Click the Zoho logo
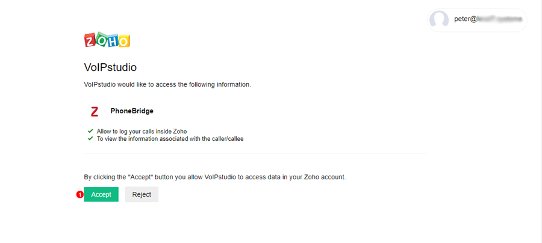This screenshot has height=243, width=542. (107, 40)
